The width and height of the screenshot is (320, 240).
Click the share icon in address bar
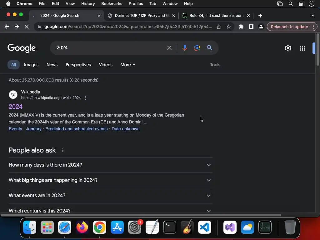tap(218, 27)
